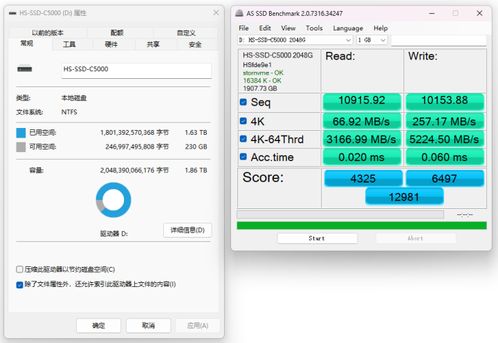Close the HS-SSD-C5000 properties dialog
Image resolution: width=498 pixels, height=343 pixels.
(x=216, y=12)
